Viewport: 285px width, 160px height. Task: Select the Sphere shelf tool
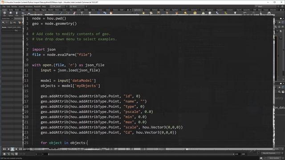(x=11, y=13)
